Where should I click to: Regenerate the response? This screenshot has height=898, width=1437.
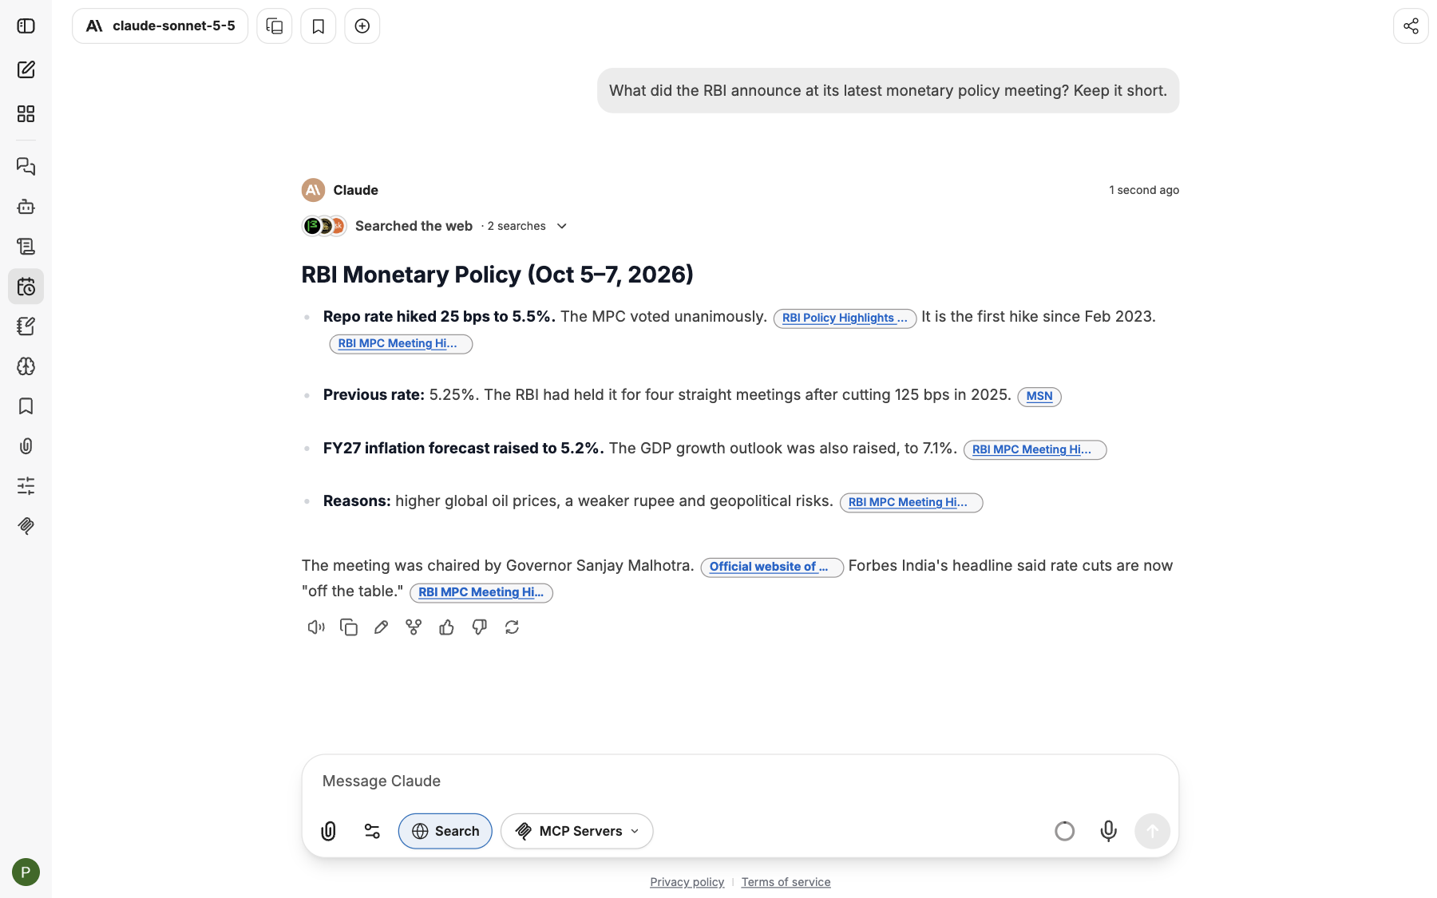point(513,627)
